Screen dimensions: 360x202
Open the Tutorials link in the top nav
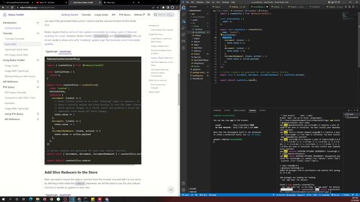pos(86,15)
